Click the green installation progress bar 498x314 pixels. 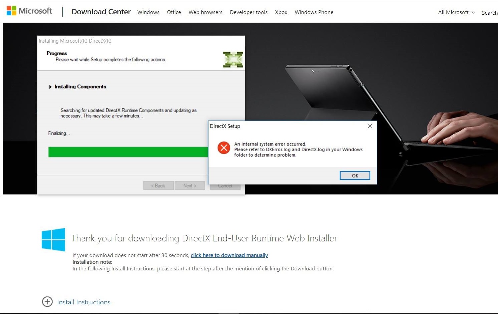pyautogui.click(x=128, y=152)
